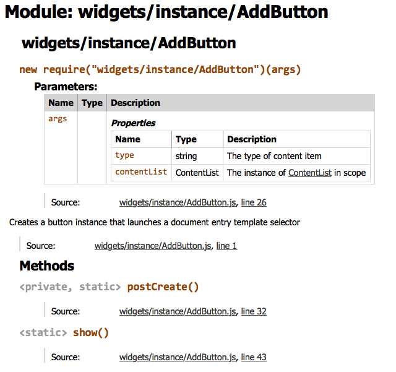Go to the "line 32" link
Viewport: 396px width, 372px height.
254,311
